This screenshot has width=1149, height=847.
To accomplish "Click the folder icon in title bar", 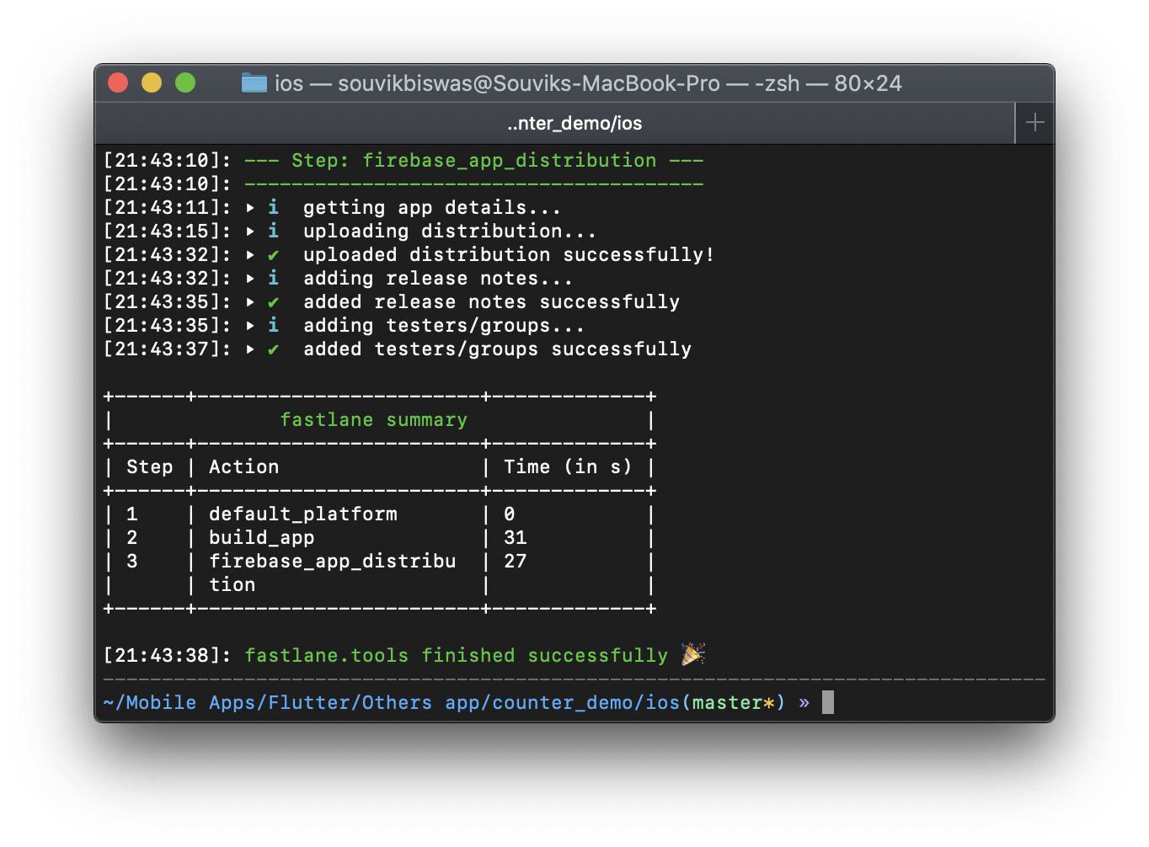I will point(254,83).
